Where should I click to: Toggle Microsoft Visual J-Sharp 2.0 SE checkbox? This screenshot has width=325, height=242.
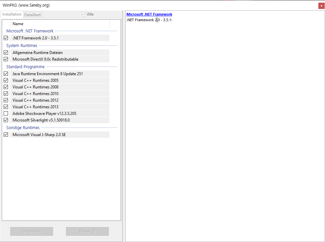tap(6, 135)
